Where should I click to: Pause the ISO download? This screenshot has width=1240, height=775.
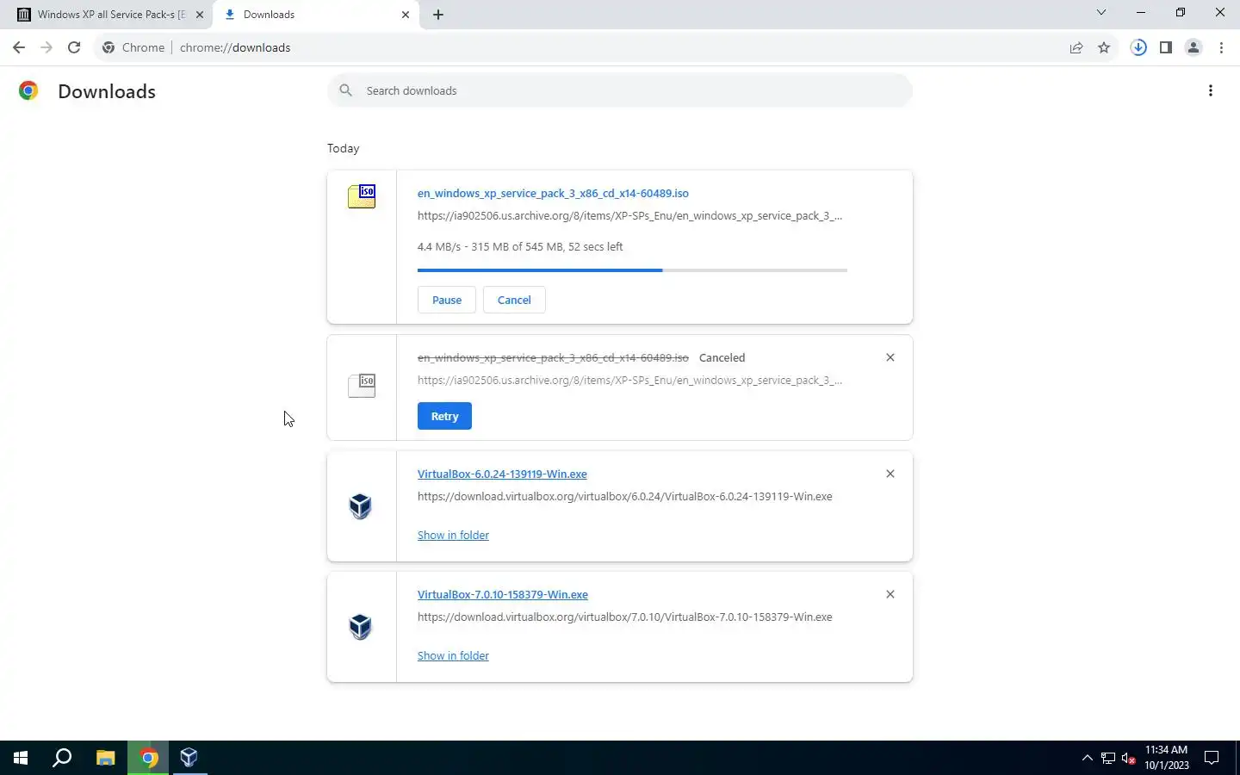[447, 300]
